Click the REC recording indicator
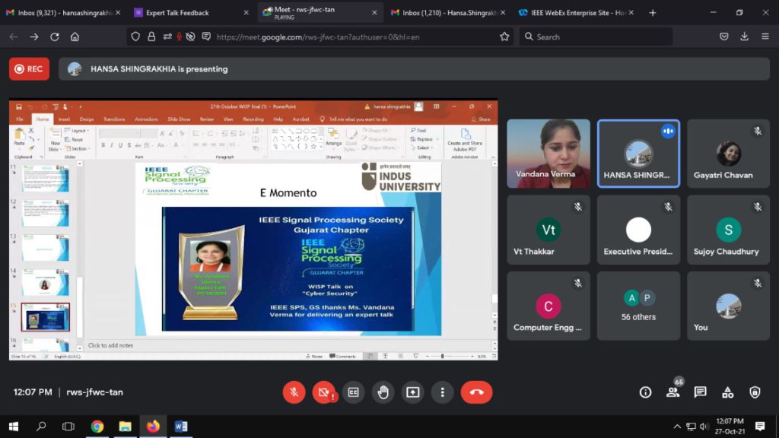Image resolution: width=779 pixels, height=438 pixels. [x=30, y=69]
